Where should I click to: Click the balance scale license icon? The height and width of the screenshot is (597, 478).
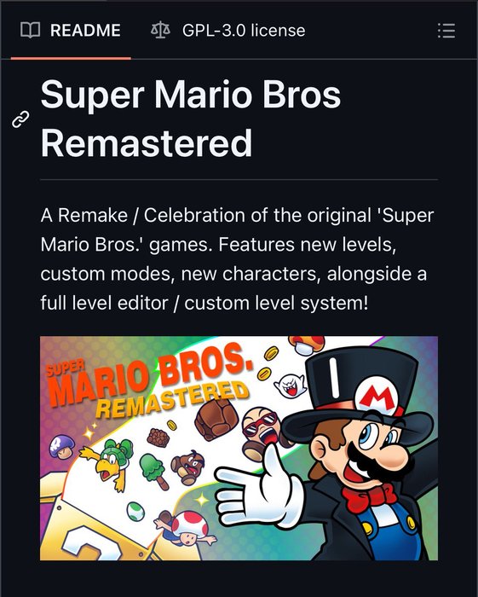pos(160,31)
